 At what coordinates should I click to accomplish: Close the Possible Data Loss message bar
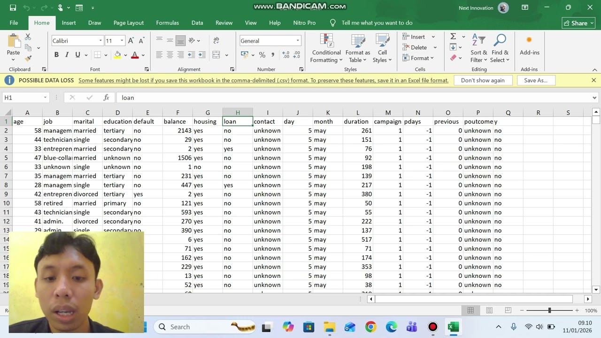(x=593, y=80)
